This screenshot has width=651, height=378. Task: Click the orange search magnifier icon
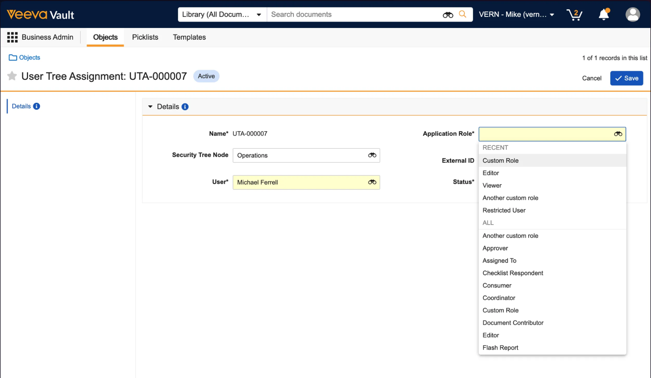click(x=462, y=14)
